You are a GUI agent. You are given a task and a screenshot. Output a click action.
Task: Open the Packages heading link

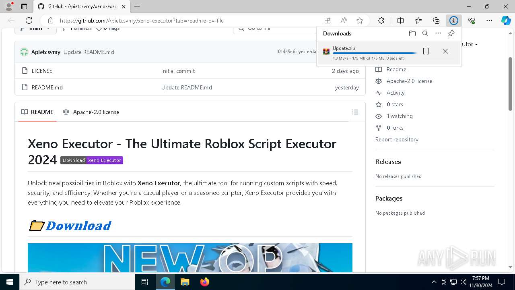(x=389, y=198)
